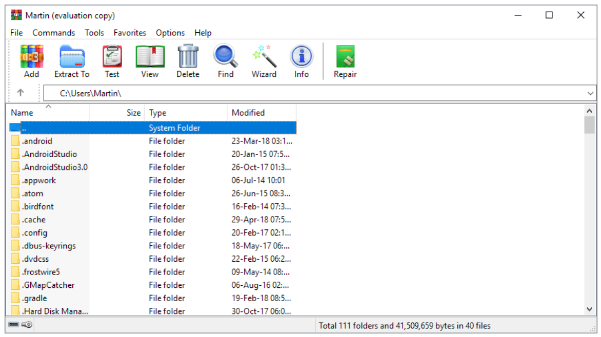
Task: Click the .atom folder icon
Action: pyautogui.click(x=15, y=193)
